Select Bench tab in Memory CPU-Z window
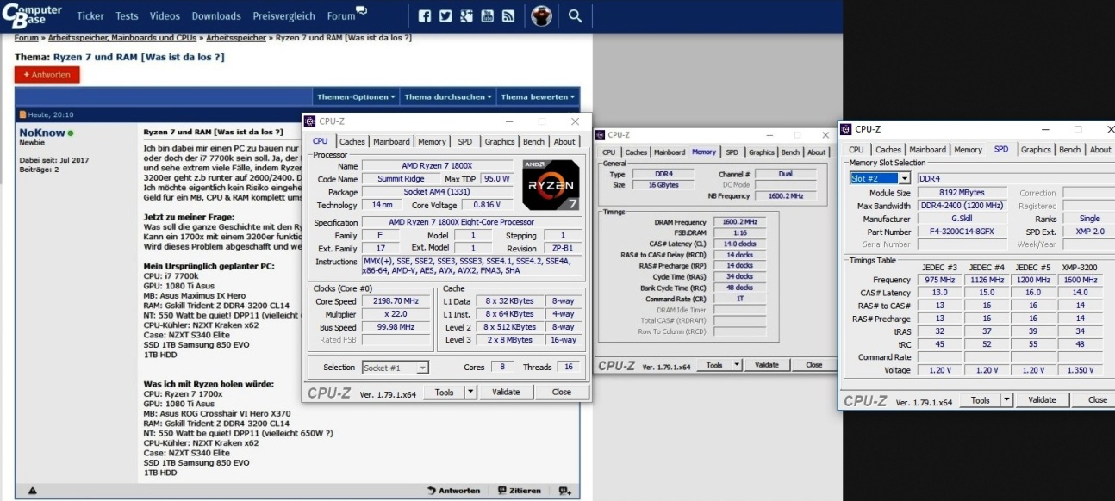Viewport: 1115px width, 501px height. click(x=790, y=152)
